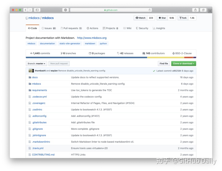View the 0 packages link
The image size is (222, 171).
click(x=97, y=53)
